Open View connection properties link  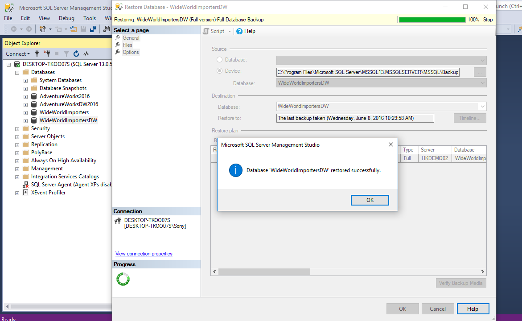pyautogui.click(x=144, y=254)
